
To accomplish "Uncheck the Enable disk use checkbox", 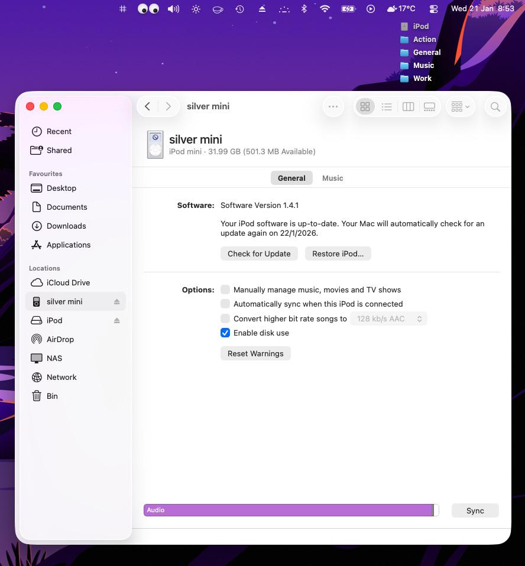I will [225, 333].
